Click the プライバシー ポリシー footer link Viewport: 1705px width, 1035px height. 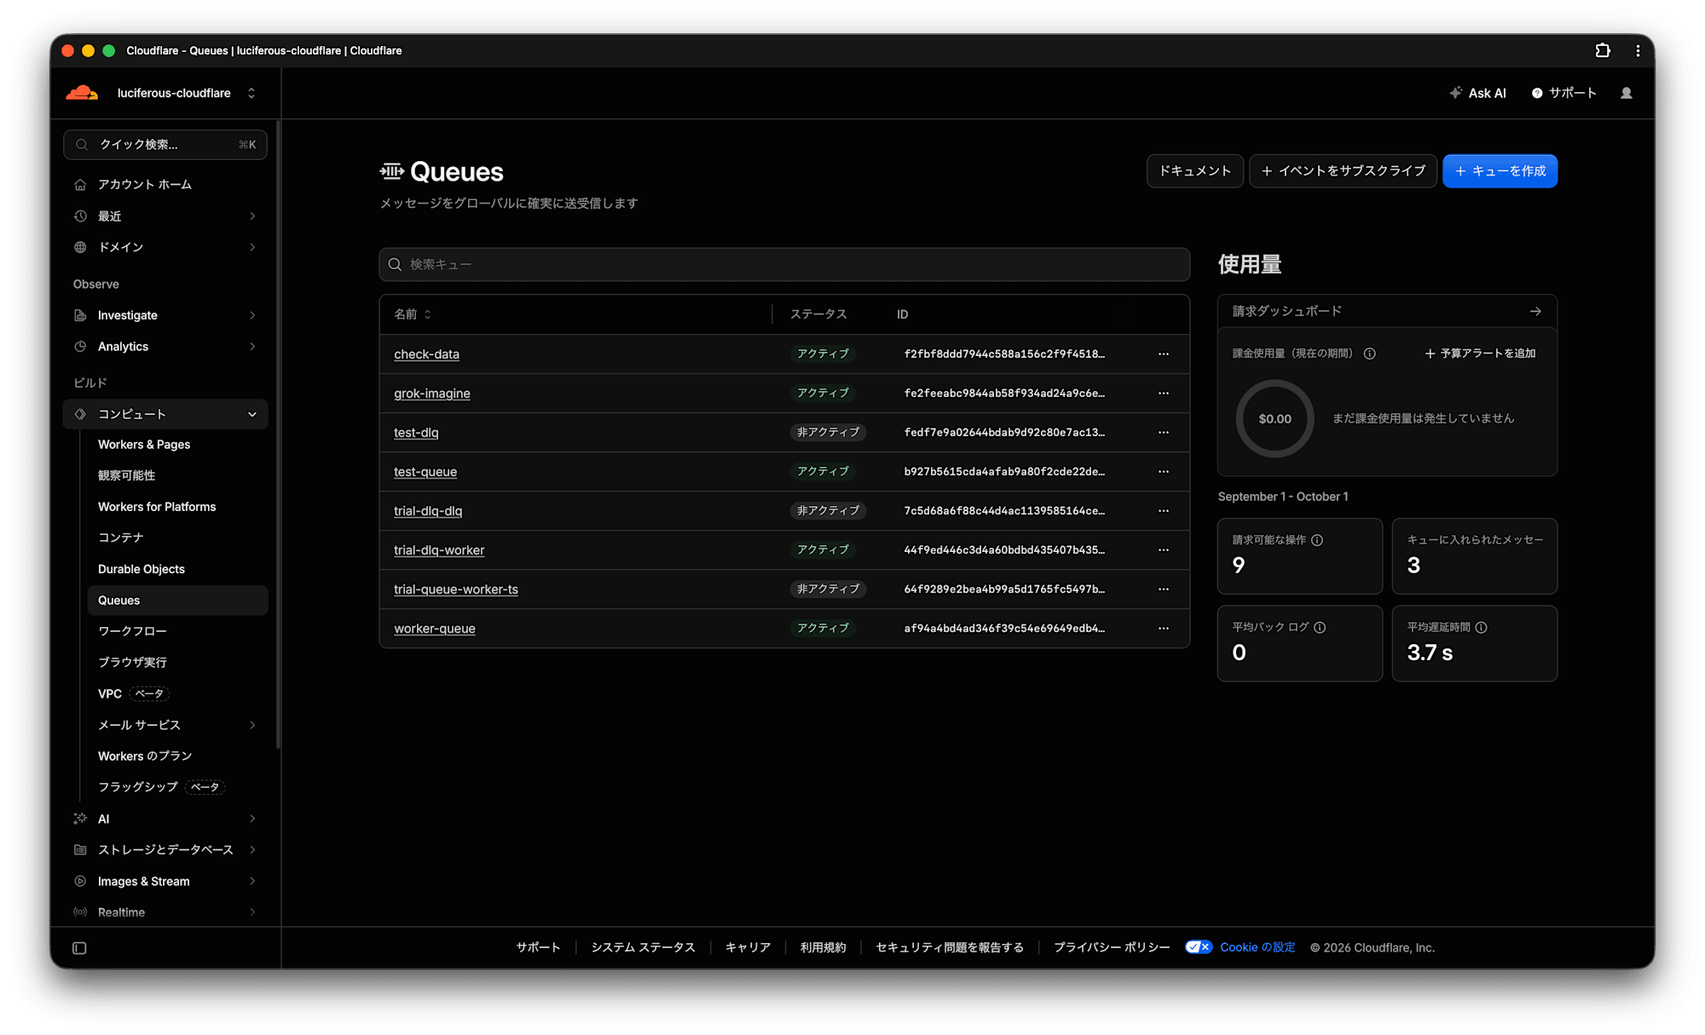pyautogui.click(x=1112, y=947)
